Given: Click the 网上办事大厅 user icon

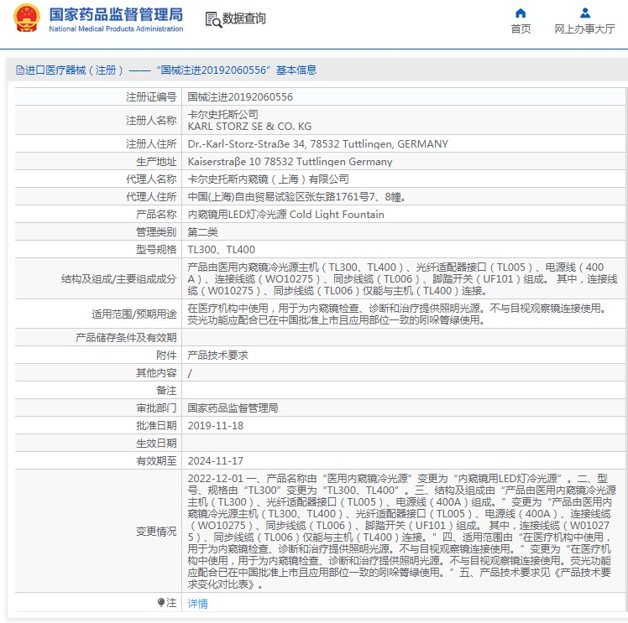Looking at the screenshot, I should point(584,13).
